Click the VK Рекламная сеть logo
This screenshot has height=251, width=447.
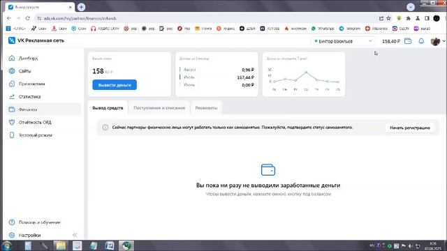point(36,40)
